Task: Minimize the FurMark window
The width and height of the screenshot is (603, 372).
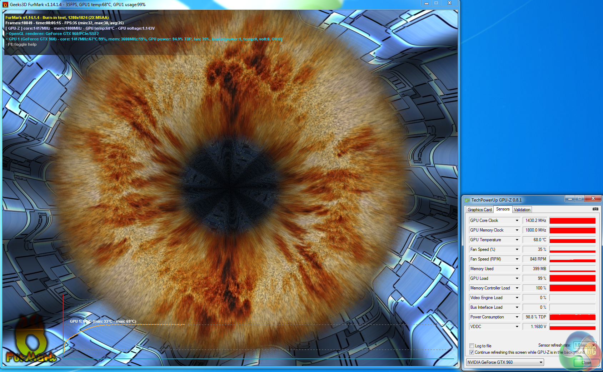Action: (426, 3)
